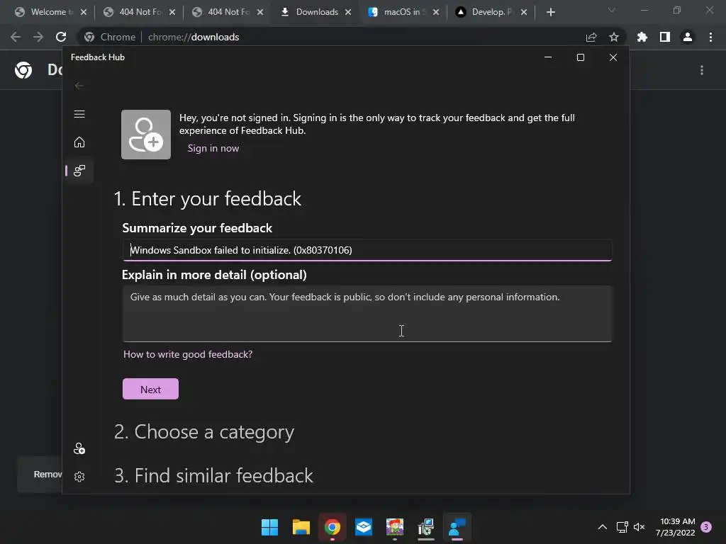Expand the Find similar feedback step

[213, 475]
